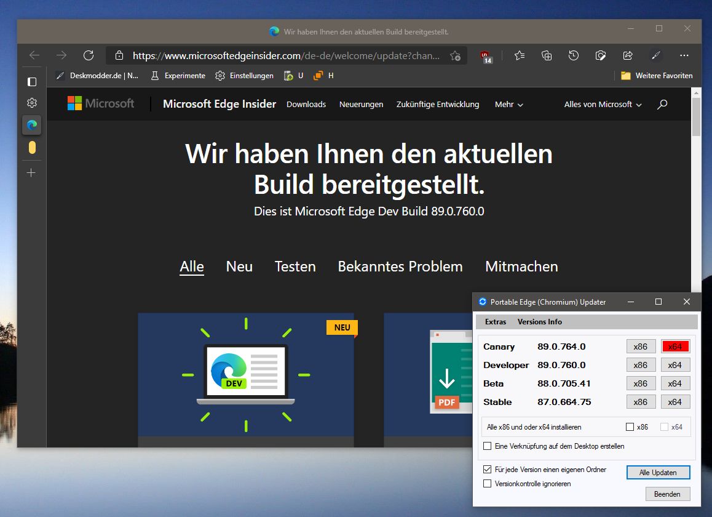This screenshot has height=517, width=712.
Task: Open the Deskmodder.de favorite
Action: pos(97,76)
